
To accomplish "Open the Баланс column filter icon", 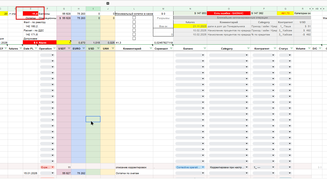I will (205, 48).
